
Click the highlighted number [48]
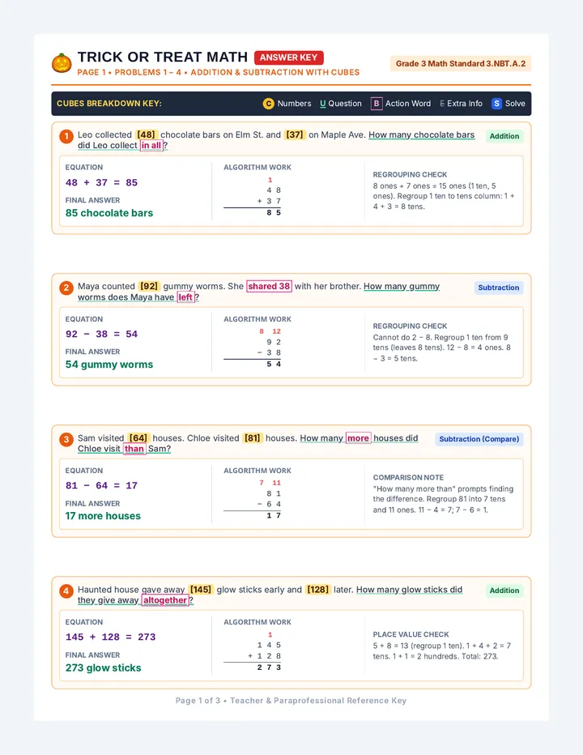tap(146, 134)
